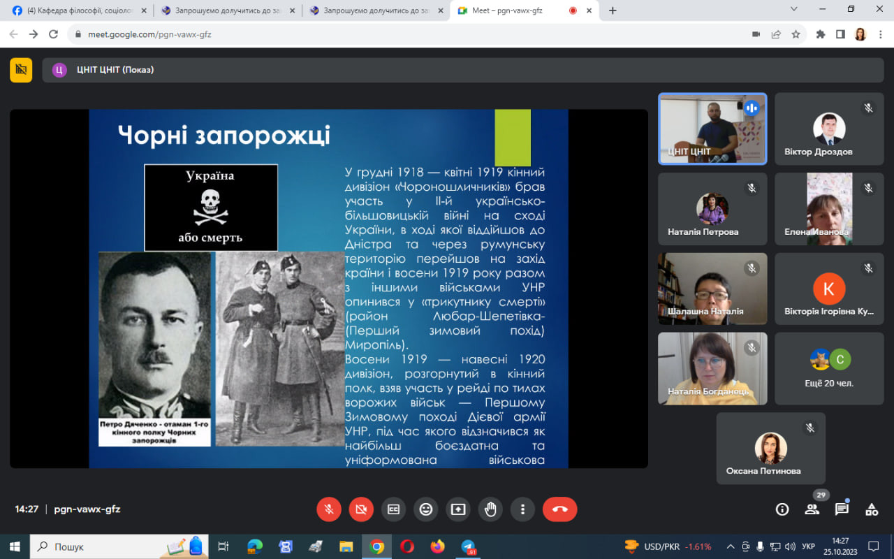Image resolution: width=894 pixels, height=559 pixels.
Task: Show the participants list with 29 people
Action: coord(812,509)
